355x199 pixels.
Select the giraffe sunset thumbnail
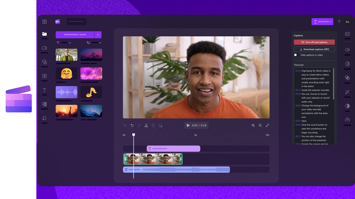click(x=67, y=111)
